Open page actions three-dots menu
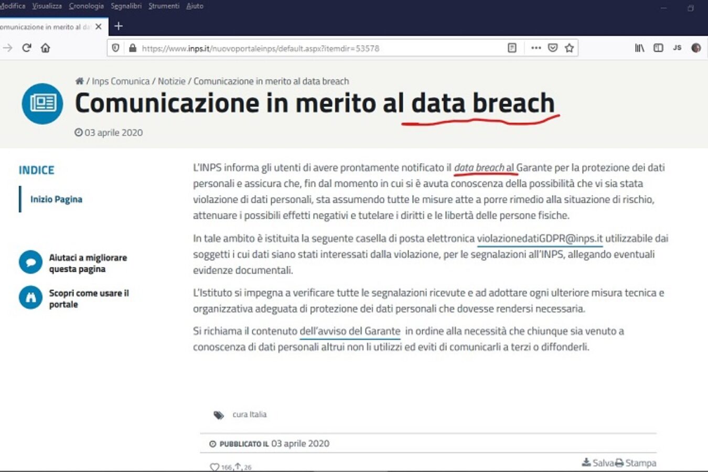 tap(535, 48)
